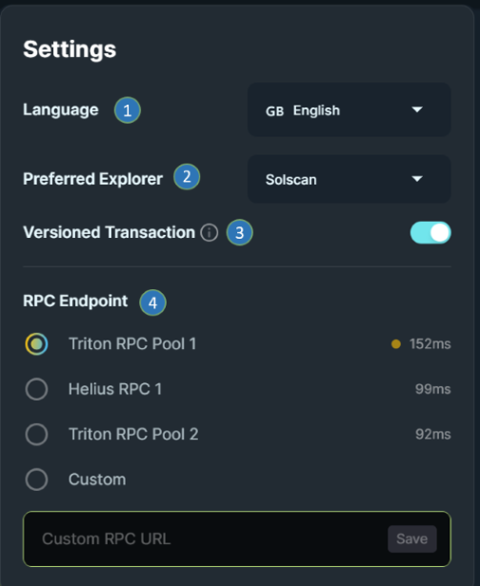This screenshot has height=586, width=480.
Task: Toggle the Versioned Transaction switch
Action: tap(430, 233)
